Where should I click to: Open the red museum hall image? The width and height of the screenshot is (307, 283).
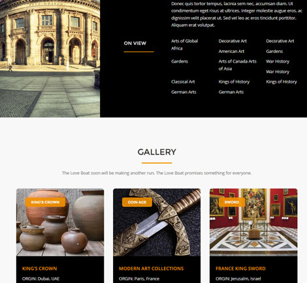253,222
